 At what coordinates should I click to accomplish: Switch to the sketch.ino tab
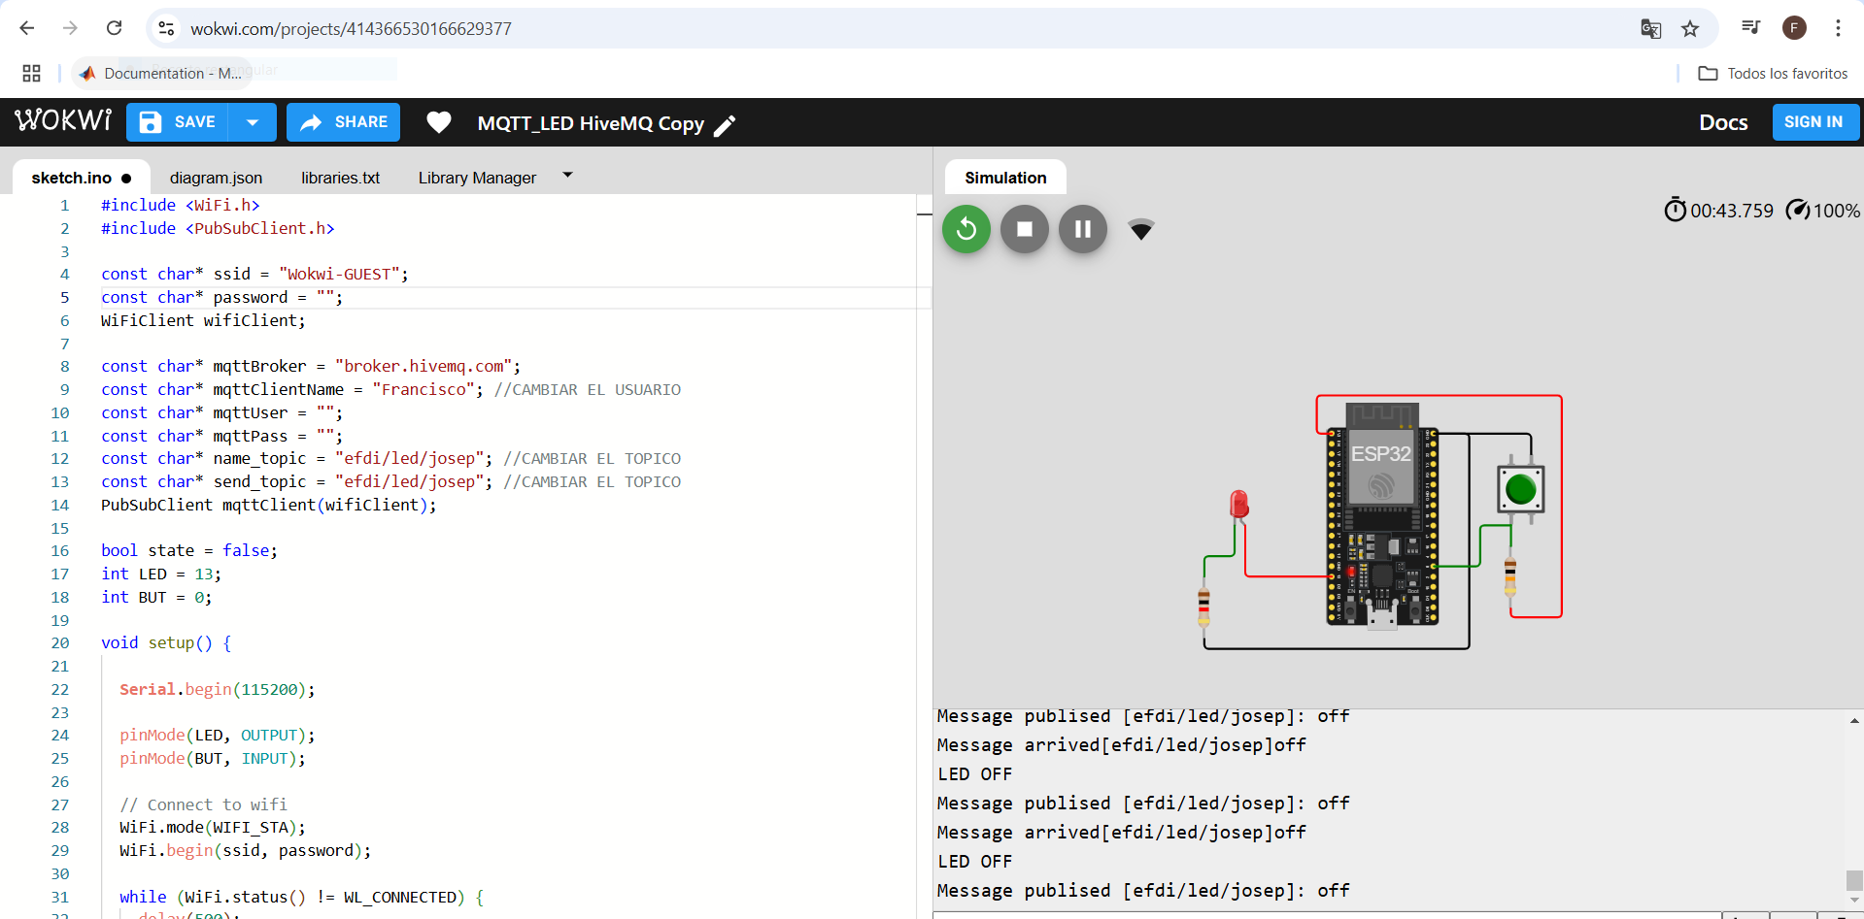point(82,178)
